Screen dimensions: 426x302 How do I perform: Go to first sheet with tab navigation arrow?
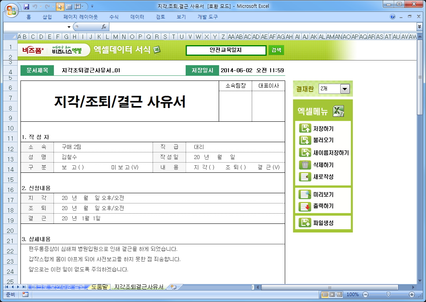[x=7, y=287]
